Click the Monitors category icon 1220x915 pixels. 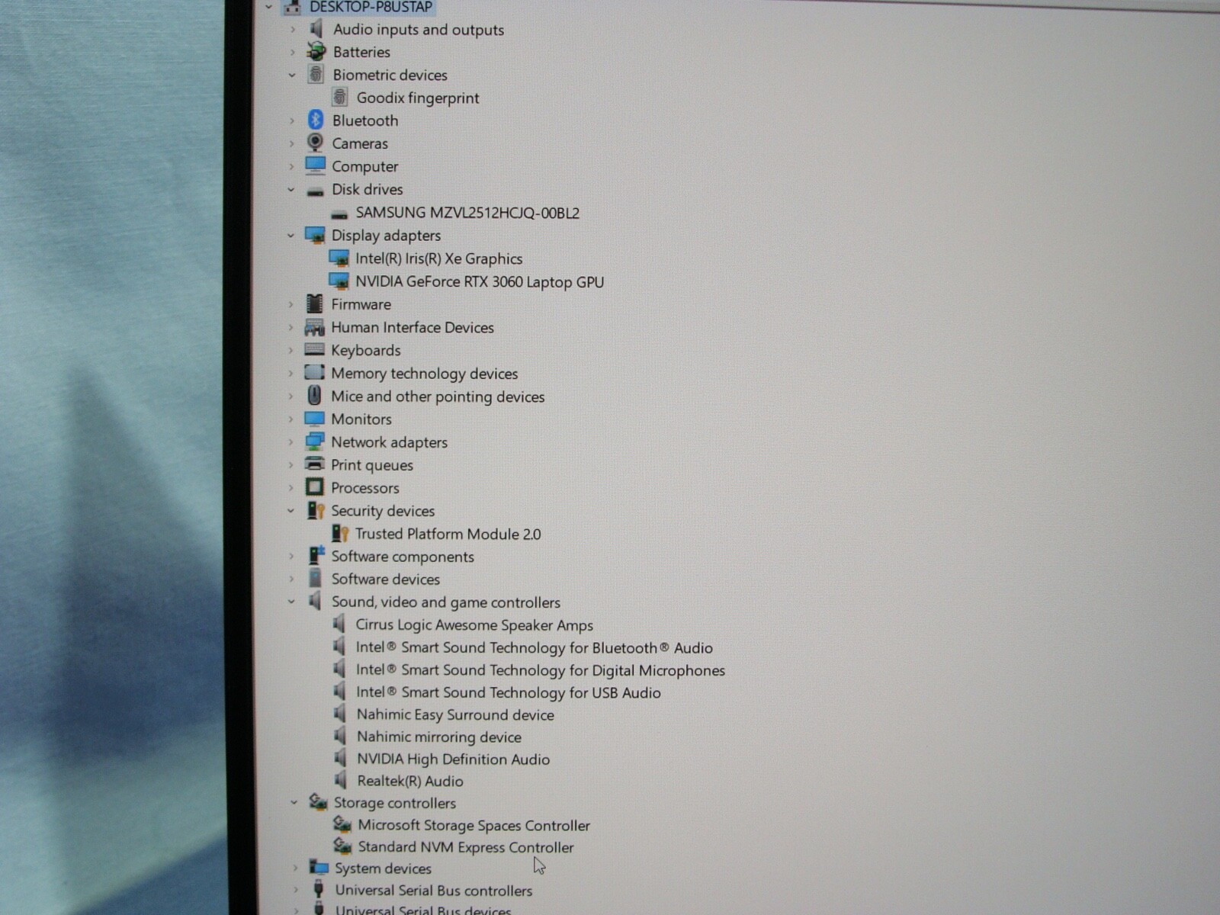click(315, 419)
